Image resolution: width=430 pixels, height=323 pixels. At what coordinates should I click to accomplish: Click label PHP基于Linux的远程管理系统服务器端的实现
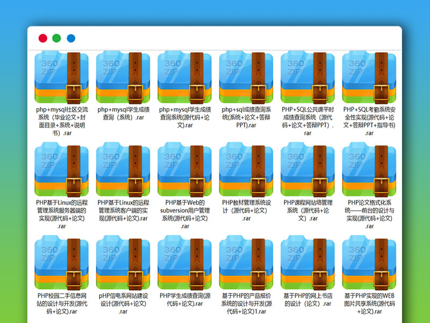click(62, 214)
